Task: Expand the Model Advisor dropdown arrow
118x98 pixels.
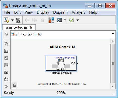Action: (78, 20)
